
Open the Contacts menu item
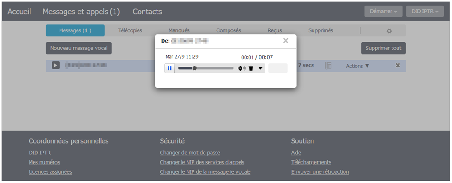point(147,12)
